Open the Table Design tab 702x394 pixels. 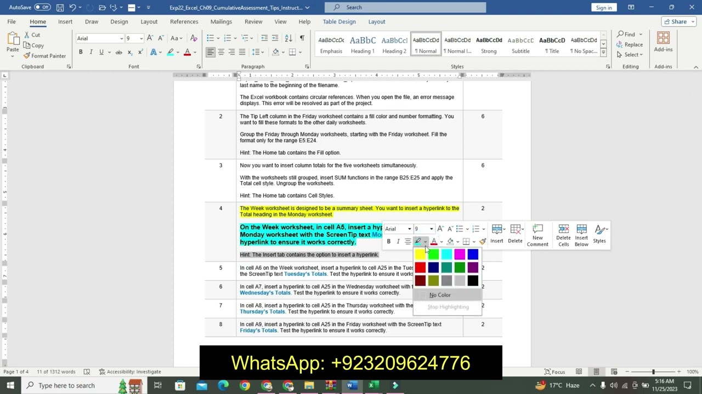339,22
